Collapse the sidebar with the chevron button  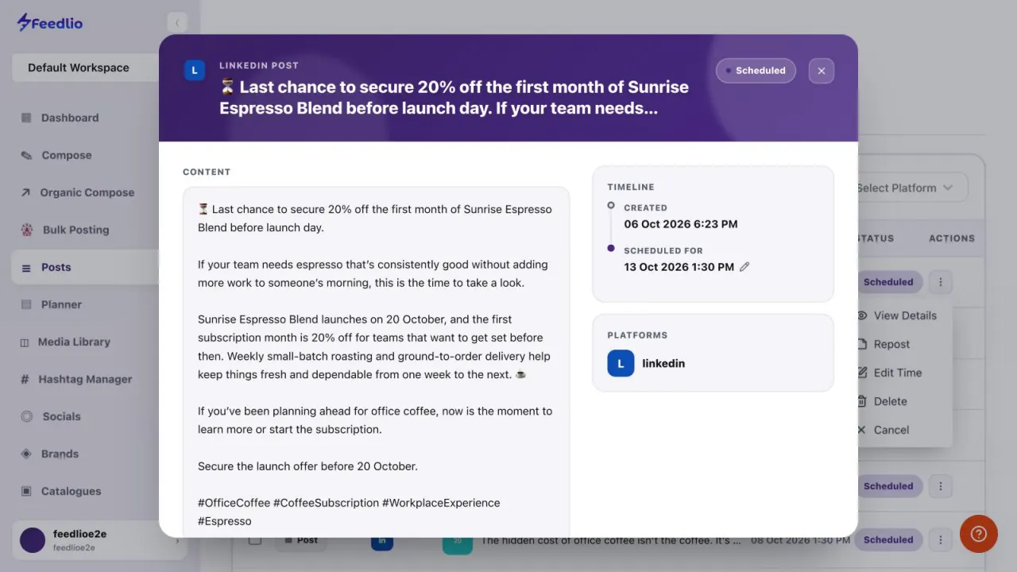click(177, 23)
